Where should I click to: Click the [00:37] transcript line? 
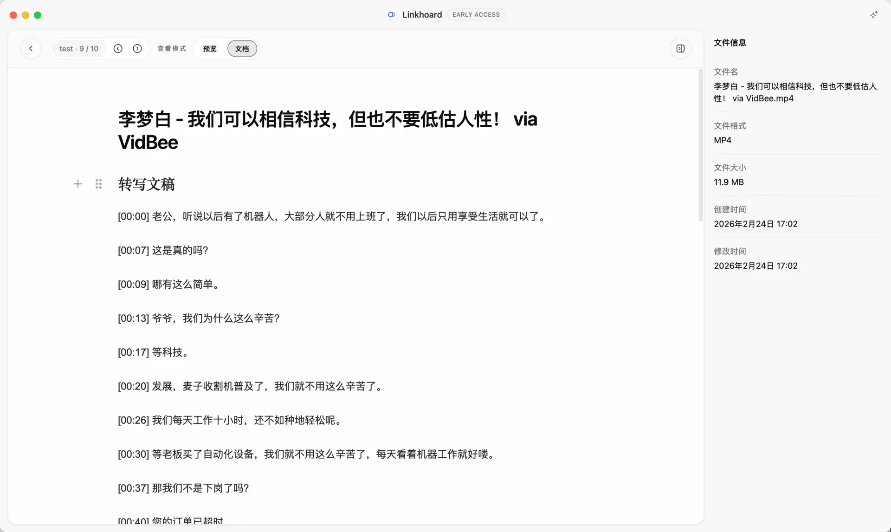183,488
